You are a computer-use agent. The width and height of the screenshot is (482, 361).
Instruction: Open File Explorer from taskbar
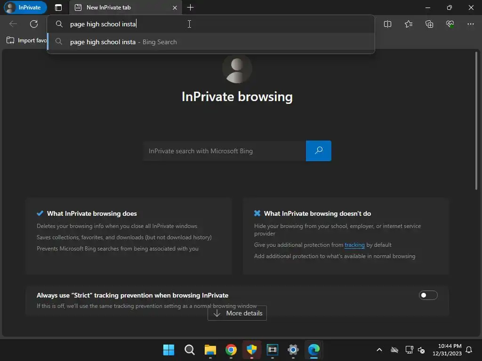pyautogui.click(x=210, y=350)
